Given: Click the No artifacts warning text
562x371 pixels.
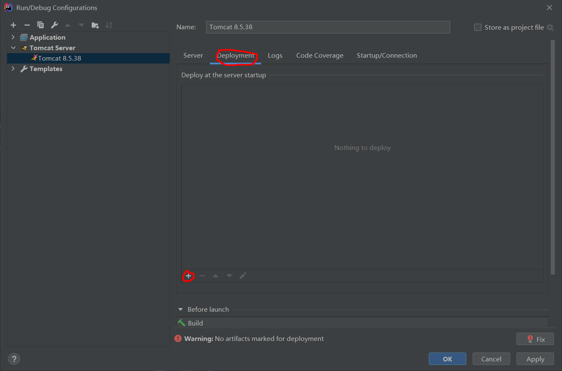Looking at the screenshot, I should point(269,338).
